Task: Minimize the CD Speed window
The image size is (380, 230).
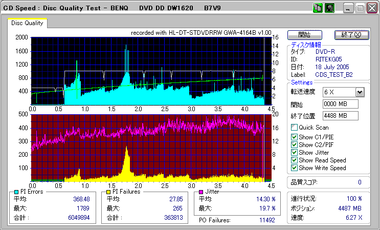Action: tap(348, 8)
